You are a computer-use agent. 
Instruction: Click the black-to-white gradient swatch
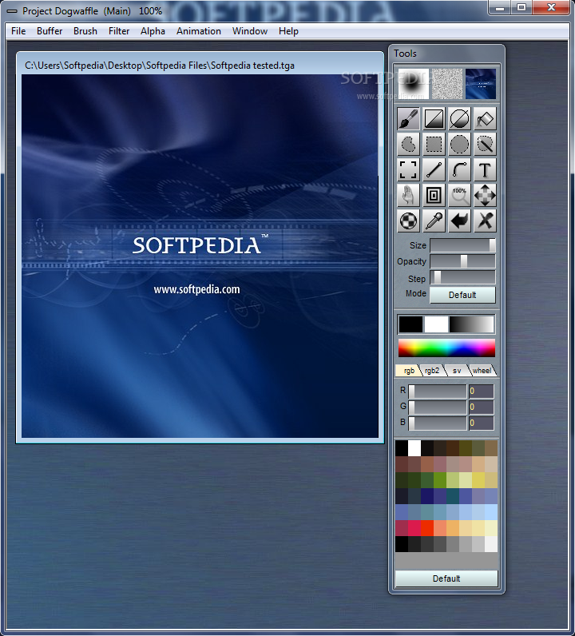click(x=472, y=324)
